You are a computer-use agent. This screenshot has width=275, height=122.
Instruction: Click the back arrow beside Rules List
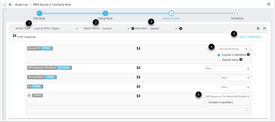(x=10, y=5)
